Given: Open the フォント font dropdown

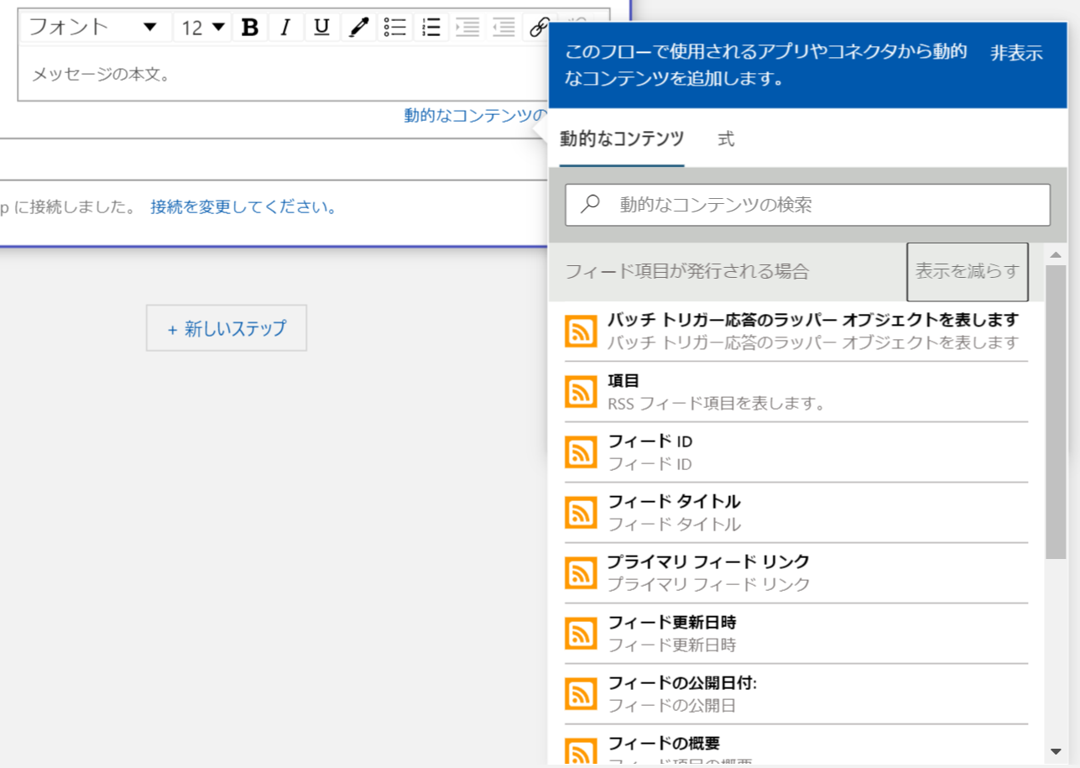Looking at the screenshot, I should 95,27.
